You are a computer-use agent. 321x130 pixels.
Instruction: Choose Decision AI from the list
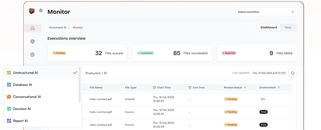click(x=41, y=109)
